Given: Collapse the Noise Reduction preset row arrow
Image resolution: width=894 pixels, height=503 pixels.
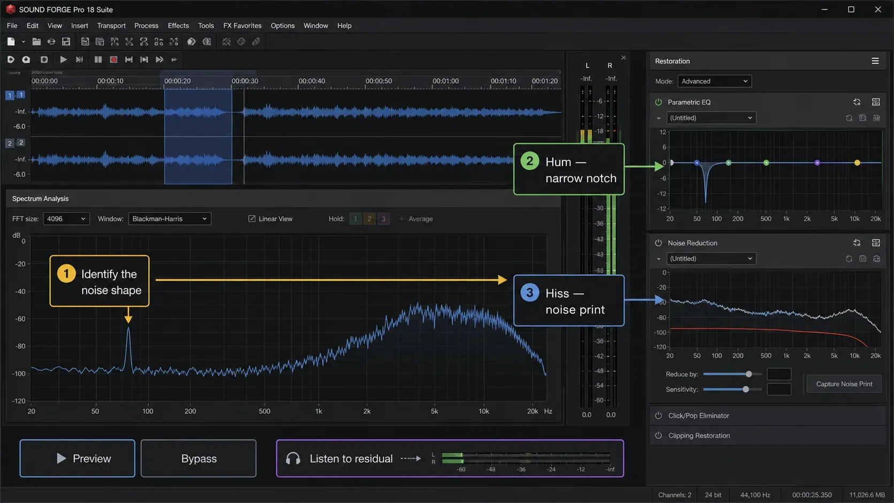Looking at the screenshot, I should (x=659, y=259).
